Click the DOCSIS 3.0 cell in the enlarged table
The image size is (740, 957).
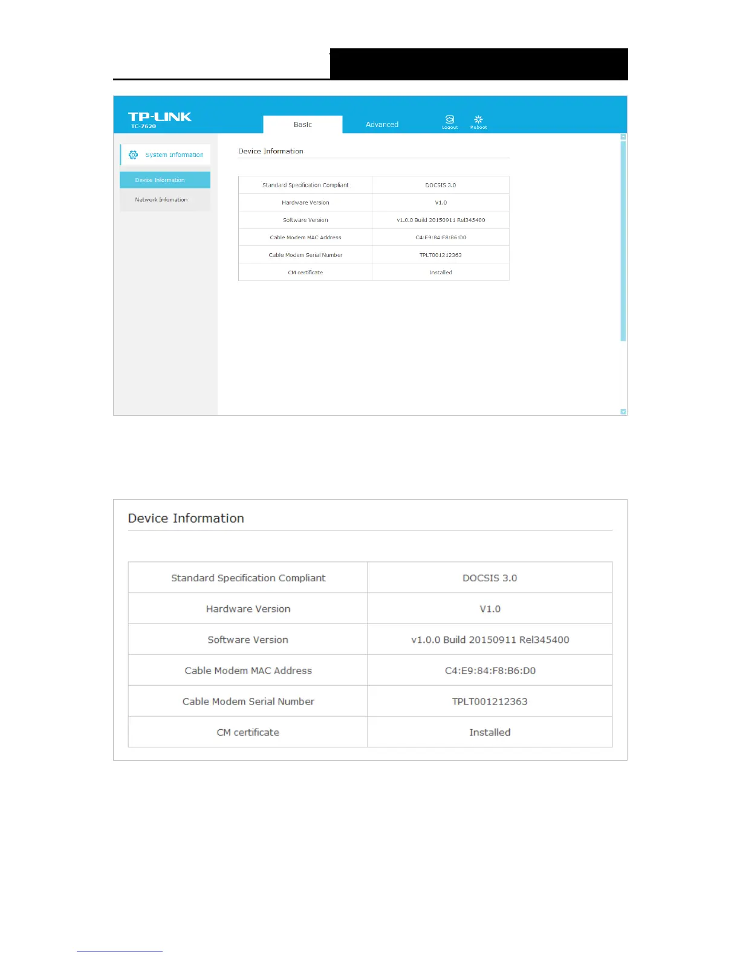[490, 578]
